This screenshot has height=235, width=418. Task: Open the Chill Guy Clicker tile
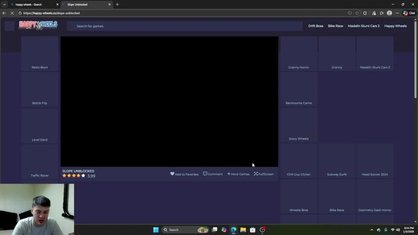tap(299, 161)
